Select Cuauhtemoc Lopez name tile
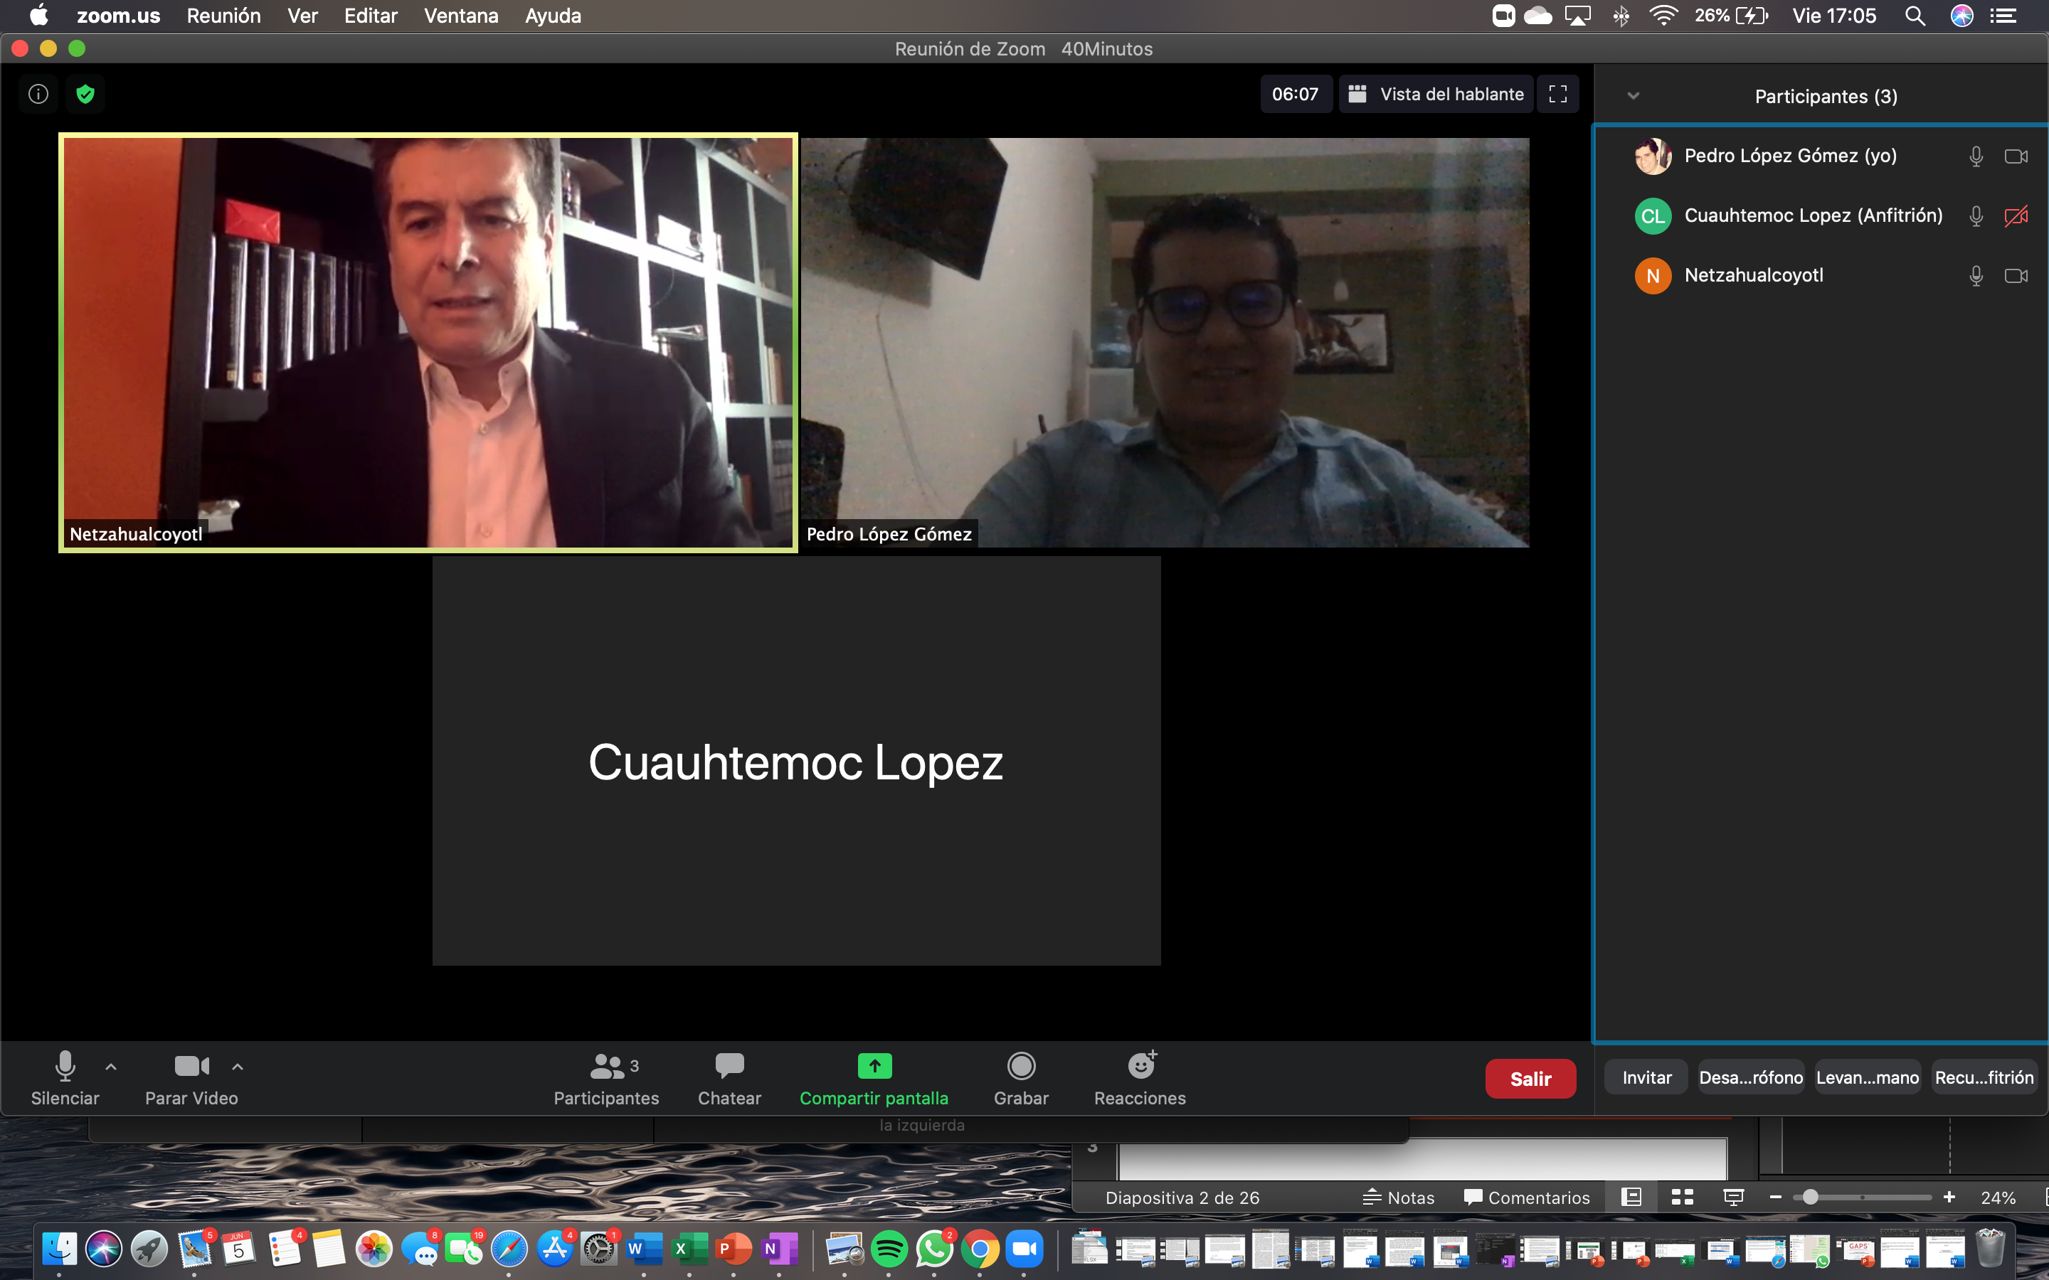The width and height of the screenshot is (2049, 1280). pyautogui.click(x=797, y=761)
